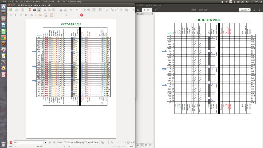Screen dimensions: 263x148
Task: Toggle Print Preview in Calc toolbar
Action: [x=39, y=10]
